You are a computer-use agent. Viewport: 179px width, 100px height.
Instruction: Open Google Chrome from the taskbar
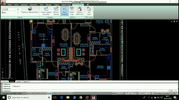coord(81,97)
